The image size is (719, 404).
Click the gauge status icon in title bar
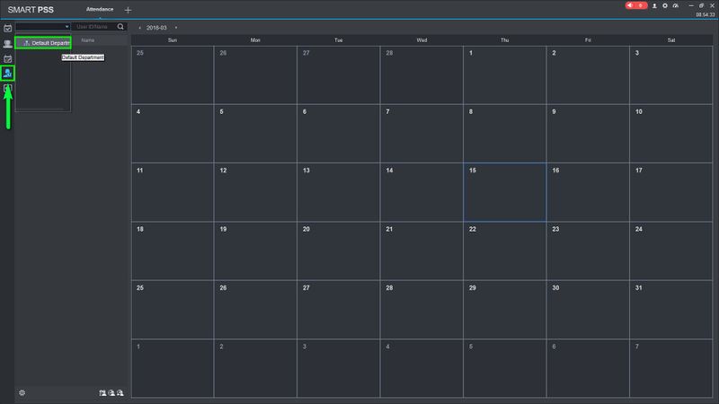point(676,5)
